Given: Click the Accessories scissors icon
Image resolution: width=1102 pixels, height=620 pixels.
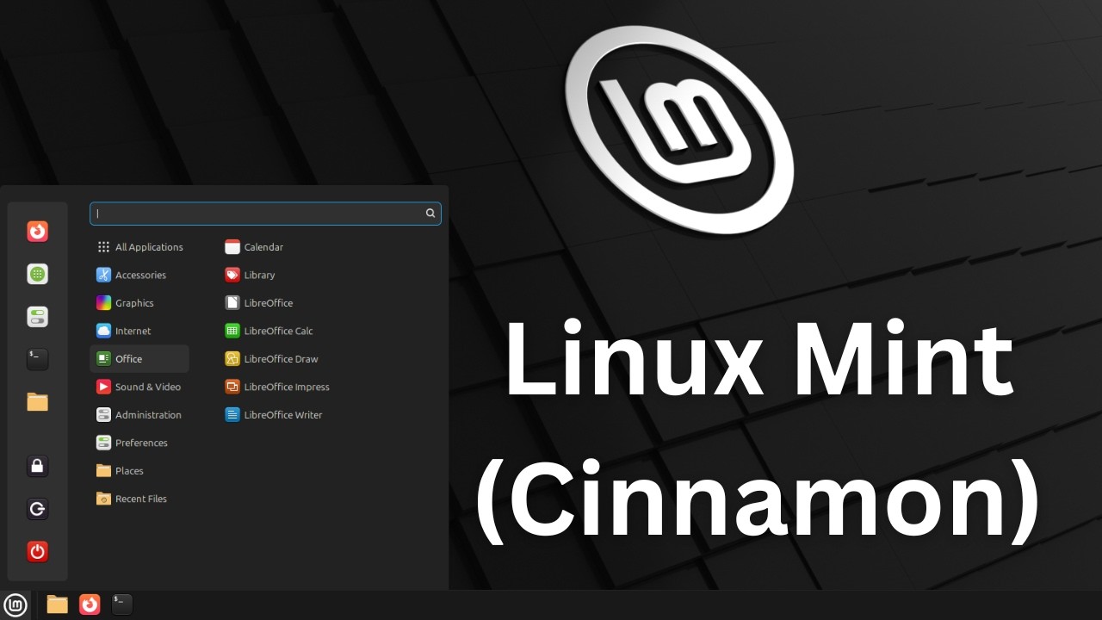Looking at the screenshot, I should pos(103,275).
